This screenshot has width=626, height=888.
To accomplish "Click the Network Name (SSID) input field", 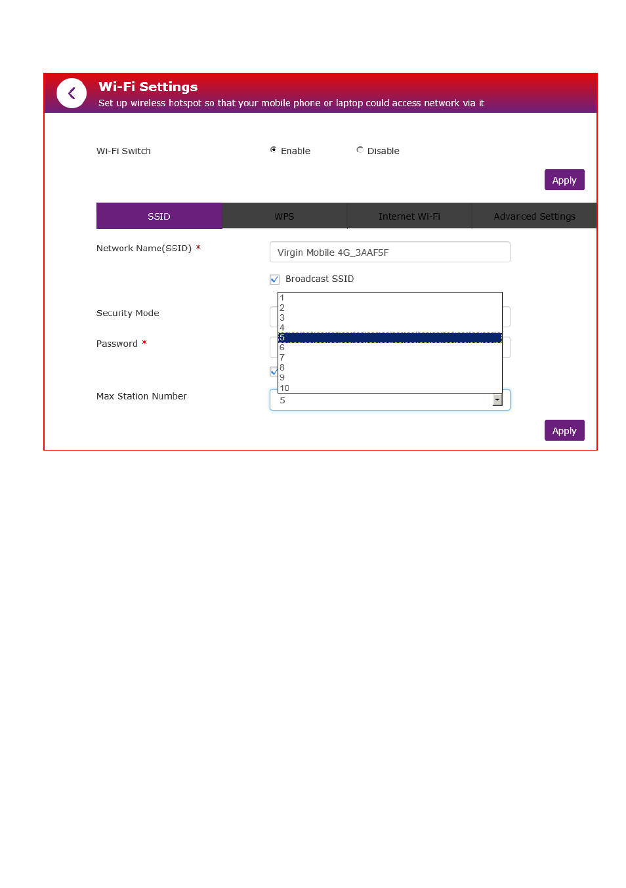I will tap(389, 252).
